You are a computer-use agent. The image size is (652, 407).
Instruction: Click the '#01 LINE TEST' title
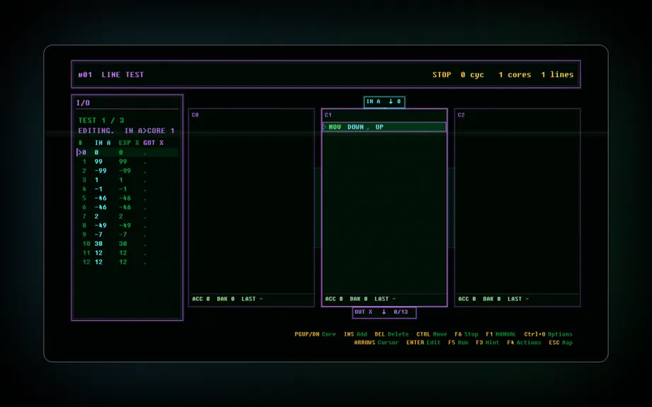click(x=111, y=75)
